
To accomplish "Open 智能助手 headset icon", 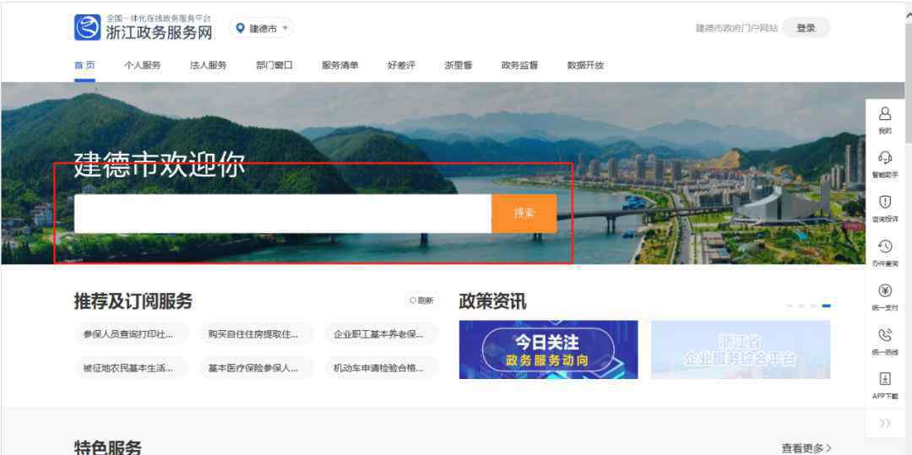I will [885, 158].
